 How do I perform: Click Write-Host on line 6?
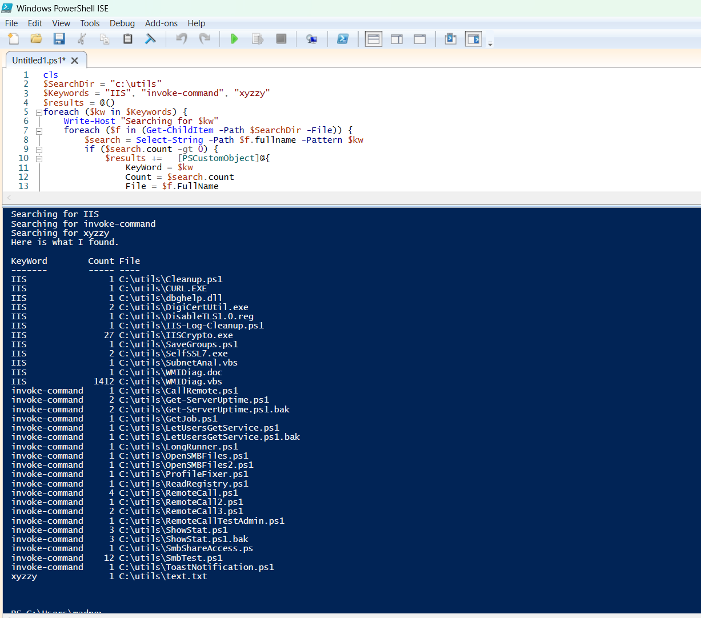tap(89, 121)
